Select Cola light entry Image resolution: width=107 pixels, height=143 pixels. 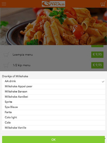[x=53, y=117]
